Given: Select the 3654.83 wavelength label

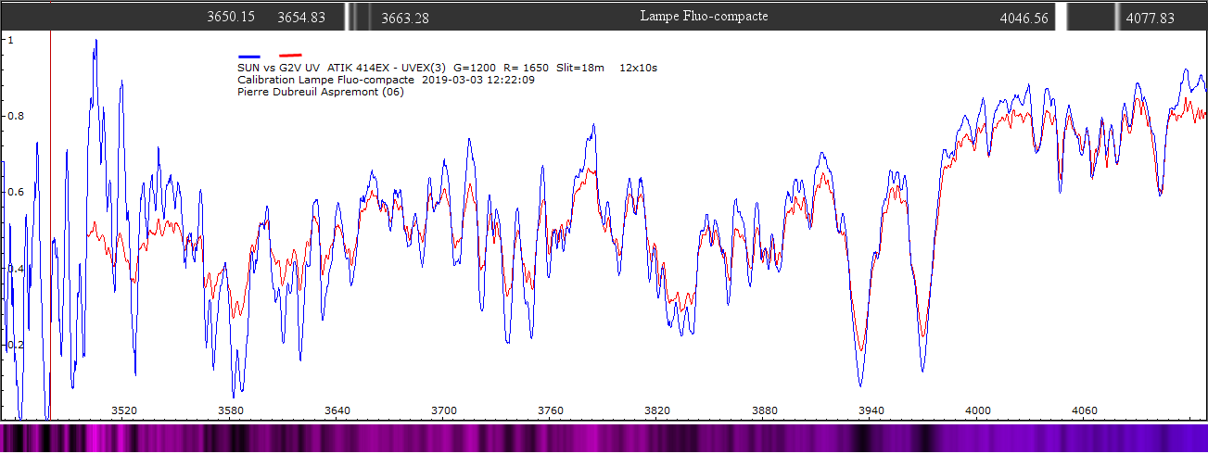Looking at the screenshot, I should coord(300,18).
